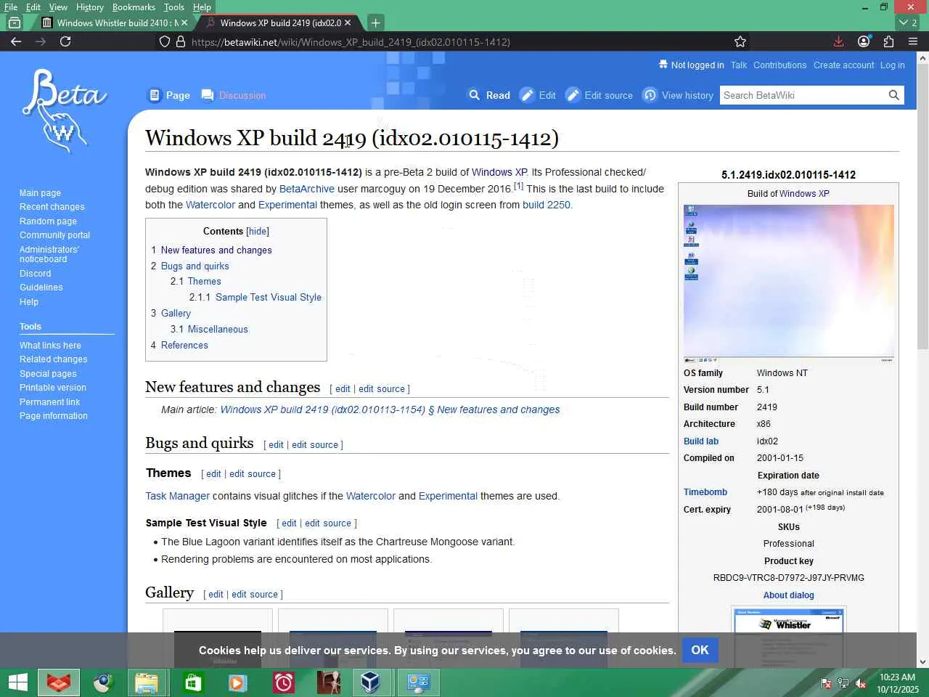Image resolution: width=929 pixels, height=697 pixels.
Task: Open the green Store taskbar icon
Action: tap(193, 682)
